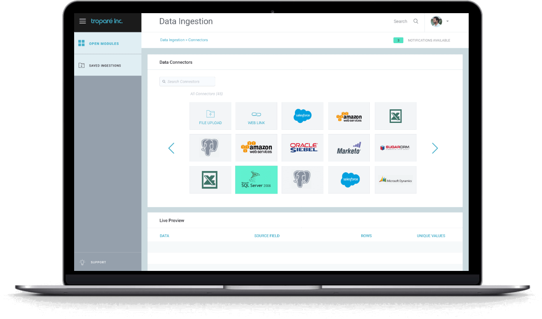This screenshot has width=542, height=319.
Task: Select Open Modules in sidebar
Action: 108,43
